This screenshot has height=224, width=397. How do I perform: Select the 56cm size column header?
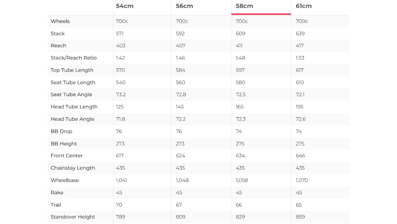tap(184, 6)
